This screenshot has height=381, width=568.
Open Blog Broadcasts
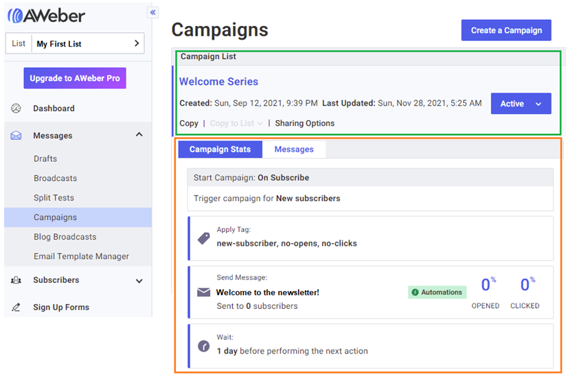coord(65,237)
